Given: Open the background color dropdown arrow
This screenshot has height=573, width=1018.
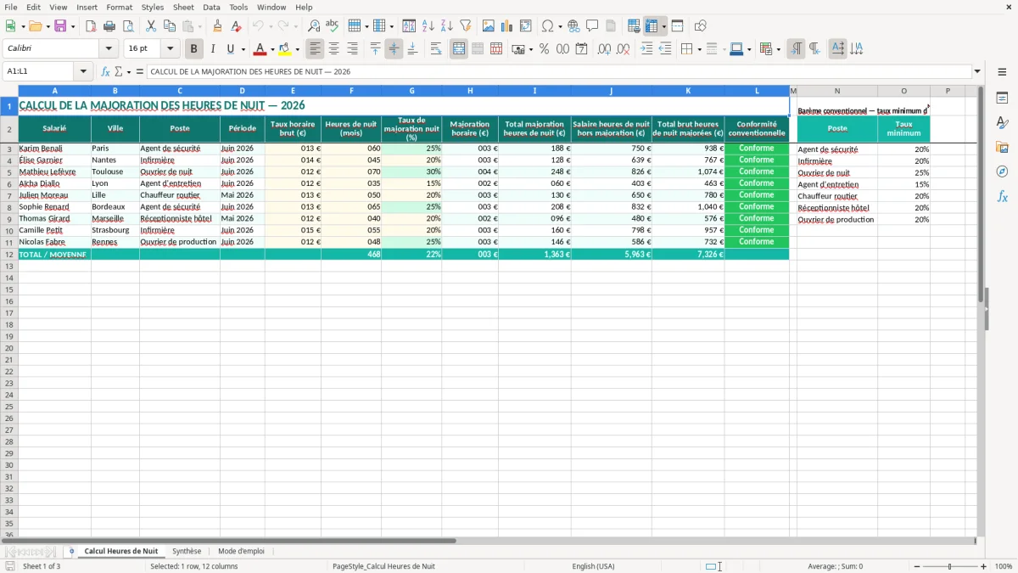Looking at the screenshot, I should [x=297, y=49].
